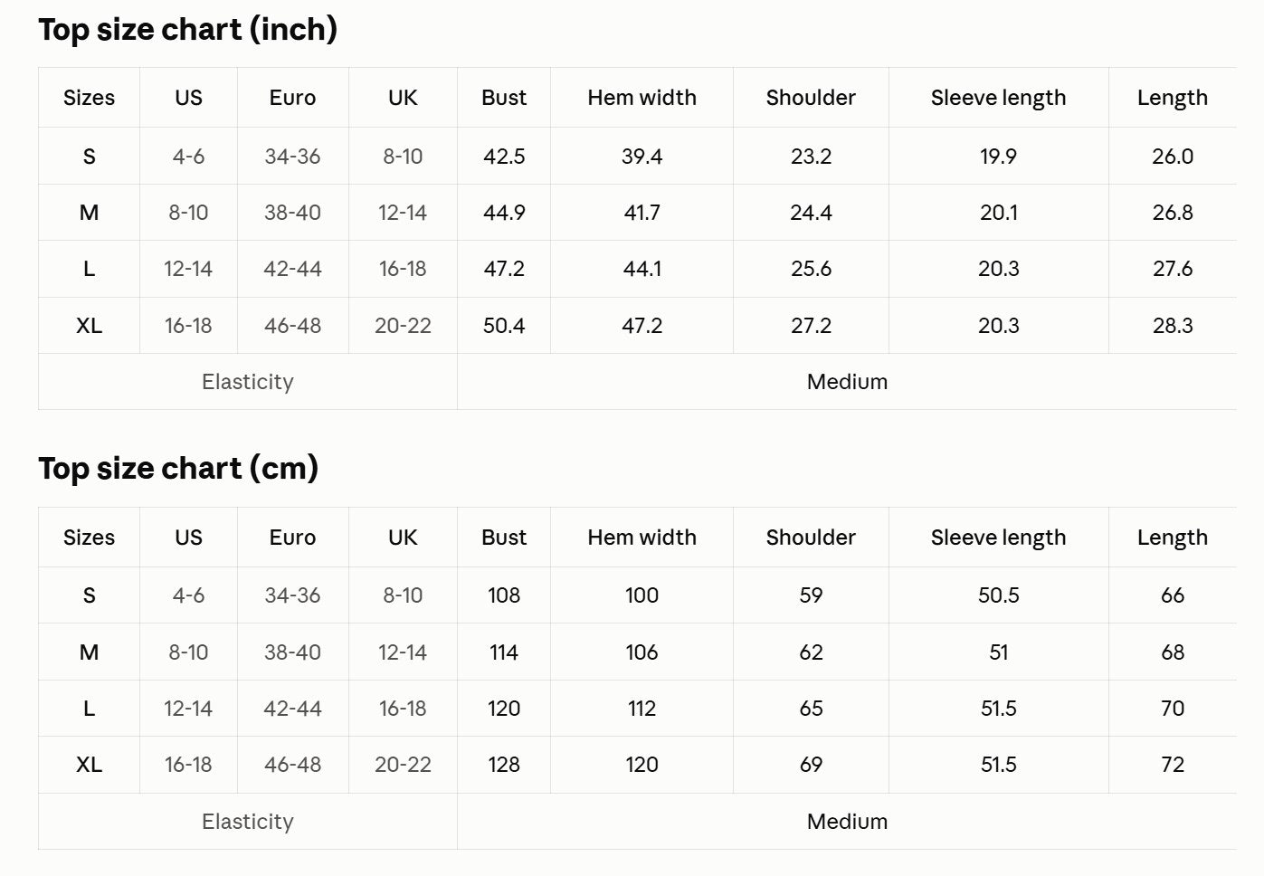Click hem width value 41.7 for size M
The image size is (1264, 876).
642,213
